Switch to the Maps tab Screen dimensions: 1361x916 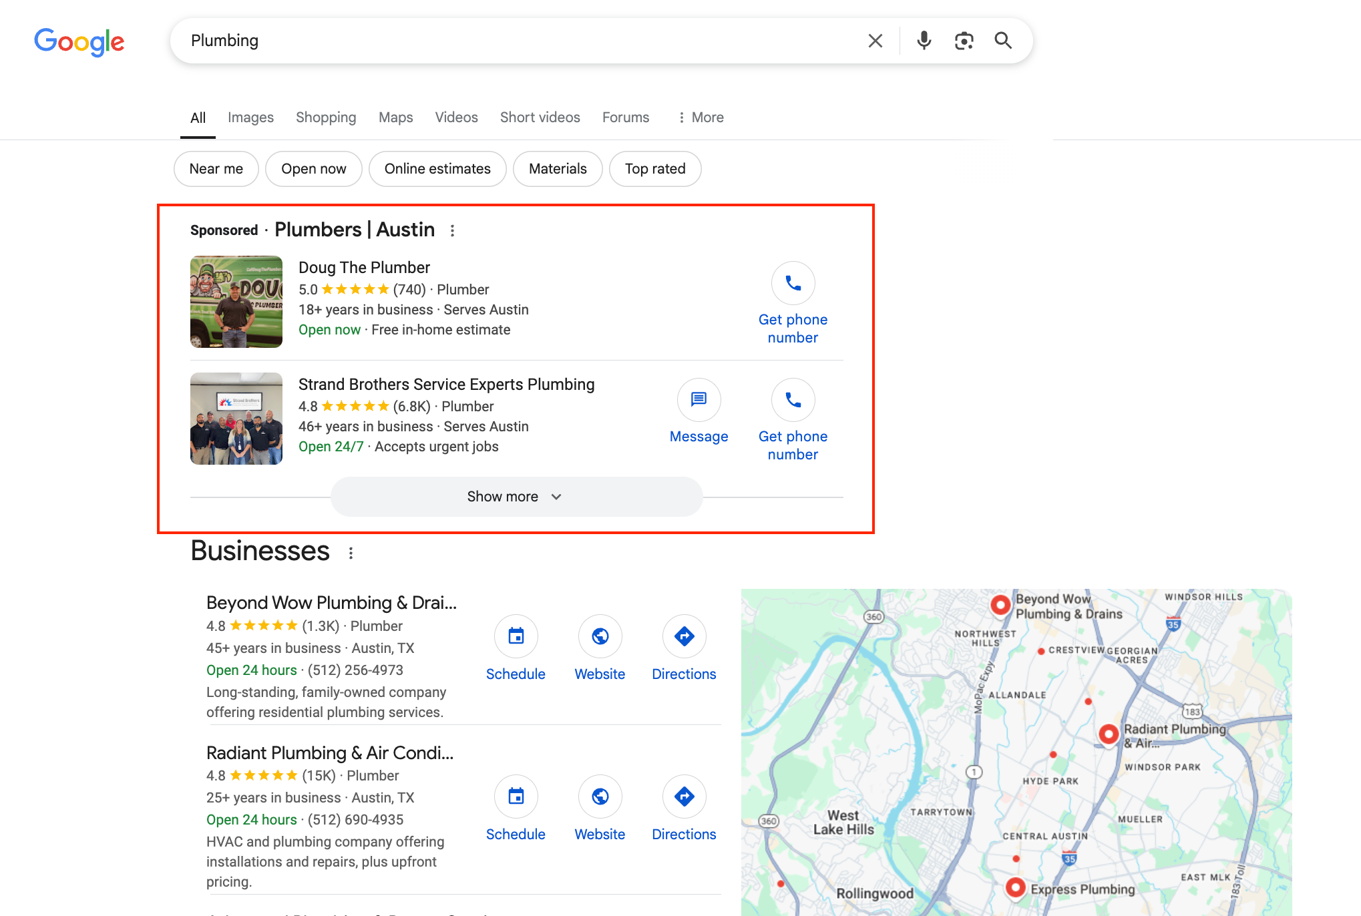tap(395, 118)
